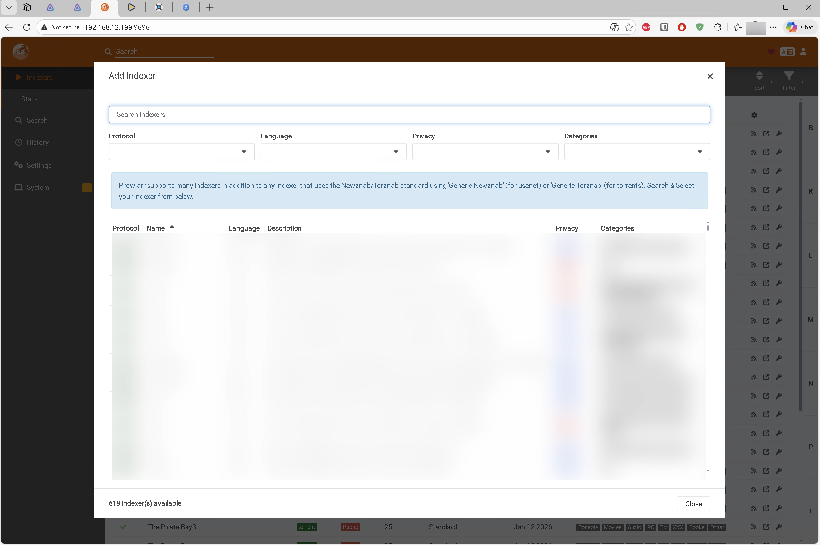Open the browser Chat button
The height and width of the screenshot is (545, 820).
tap(800, 27)
